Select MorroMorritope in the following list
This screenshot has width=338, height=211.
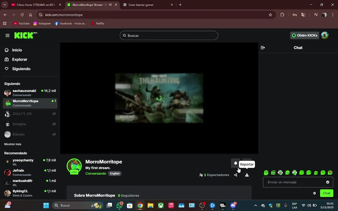(x=30, y=103)
